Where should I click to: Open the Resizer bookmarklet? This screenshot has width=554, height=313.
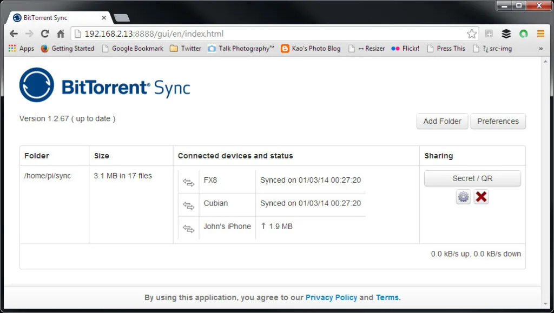click(x=367, y=49)
